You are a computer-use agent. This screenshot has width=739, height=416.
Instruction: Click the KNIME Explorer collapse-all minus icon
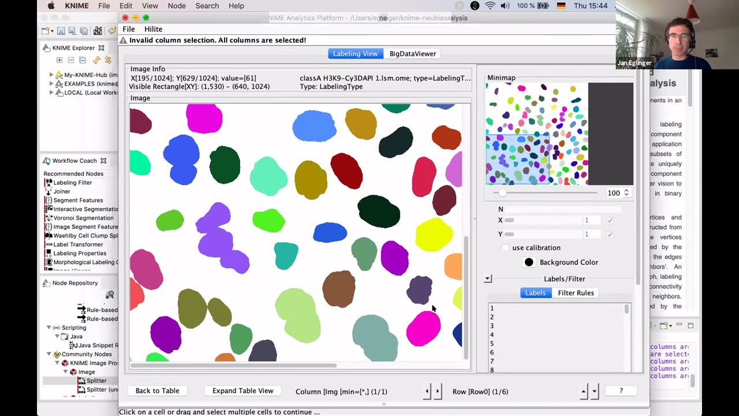(71, 60)
